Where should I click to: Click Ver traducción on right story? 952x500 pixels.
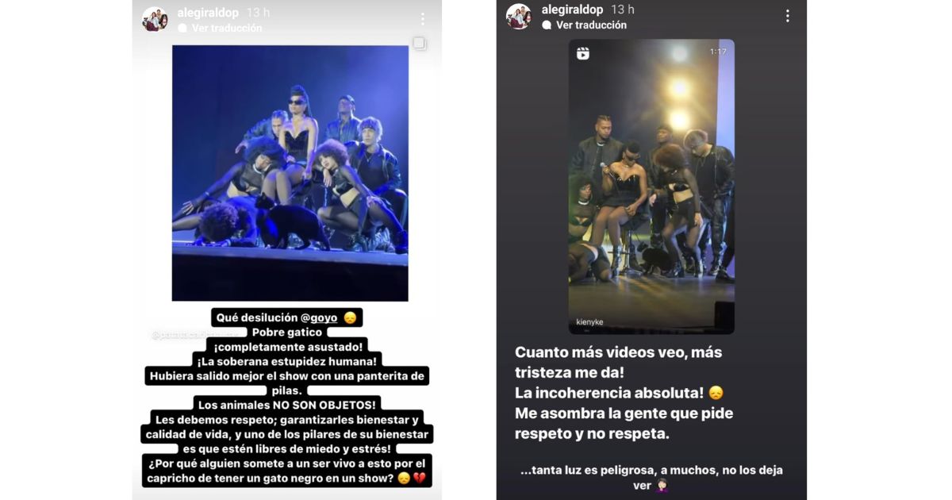(x=591, y=25)
